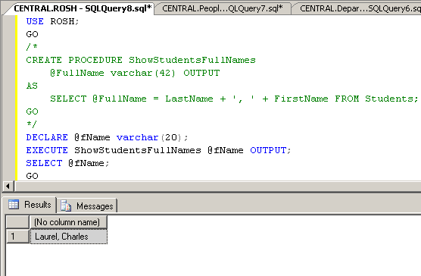
Task: Click the horizontal scrollbar left arrow
Action: pyautogui.click(x=8, y=186)
